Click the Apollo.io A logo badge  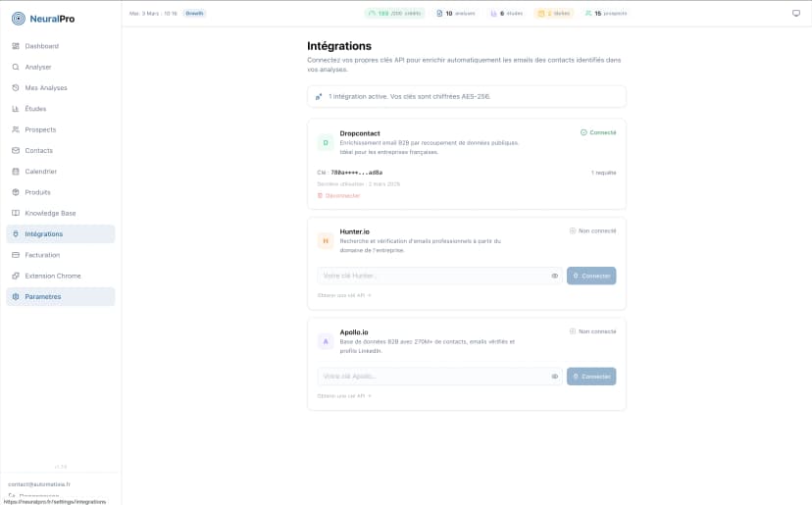pos(326,341)
